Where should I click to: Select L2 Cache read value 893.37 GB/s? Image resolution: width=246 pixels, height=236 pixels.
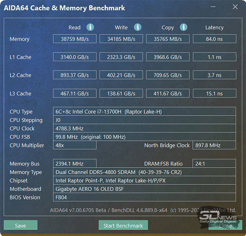(75, 75)
